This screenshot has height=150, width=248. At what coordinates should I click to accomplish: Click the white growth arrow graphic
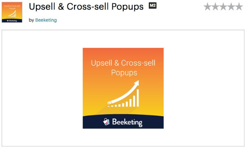click(123, 93)
